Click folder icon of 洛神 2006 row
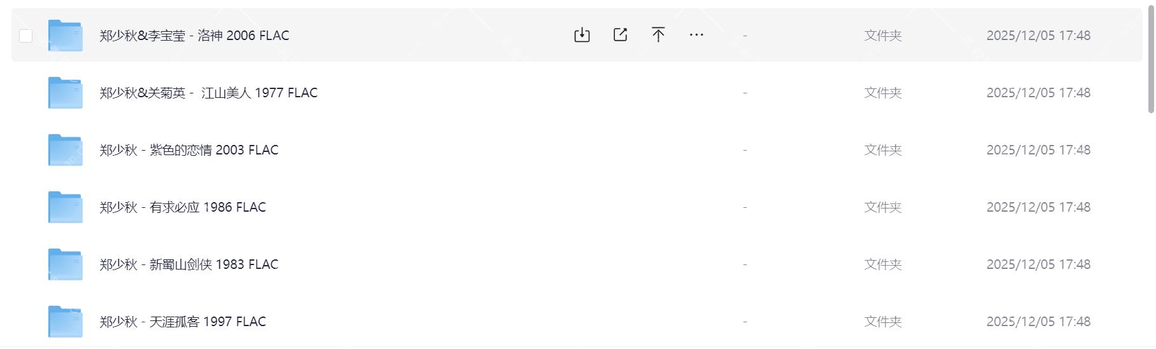Viewport: 1156px width, 349px height. [65, 36]
